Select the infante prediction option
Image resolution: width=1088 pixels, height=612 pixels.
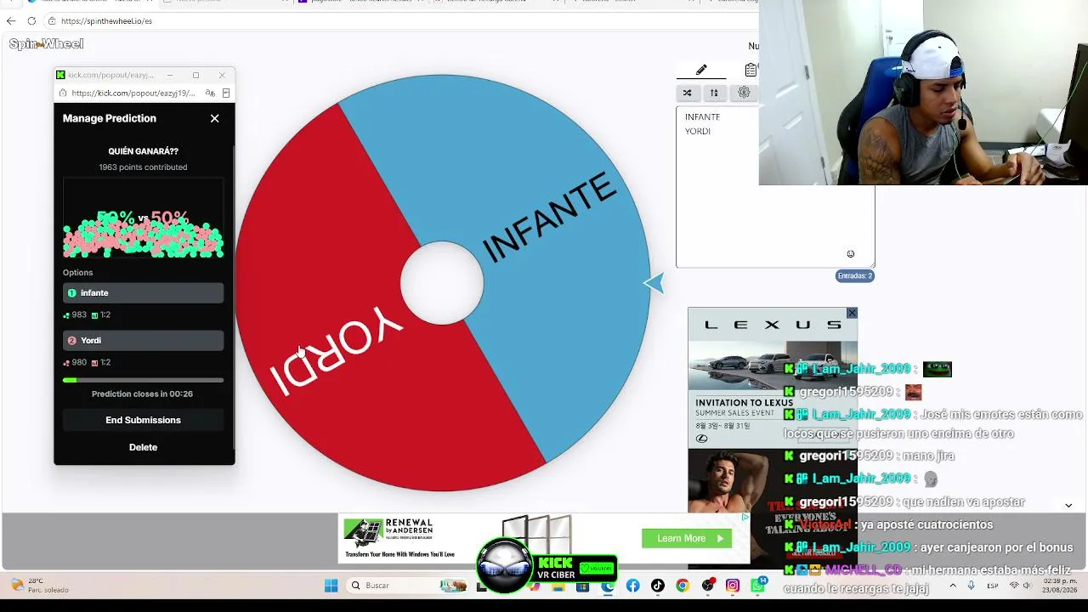[143, 293]
